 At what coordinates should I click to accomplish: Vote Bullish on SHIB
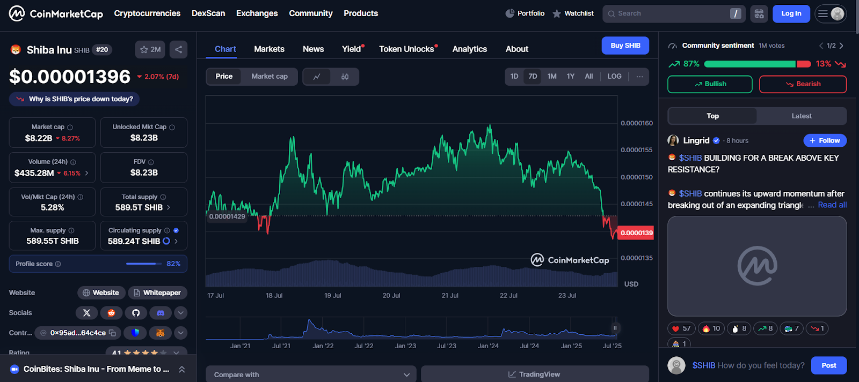[x=710, y=84]
